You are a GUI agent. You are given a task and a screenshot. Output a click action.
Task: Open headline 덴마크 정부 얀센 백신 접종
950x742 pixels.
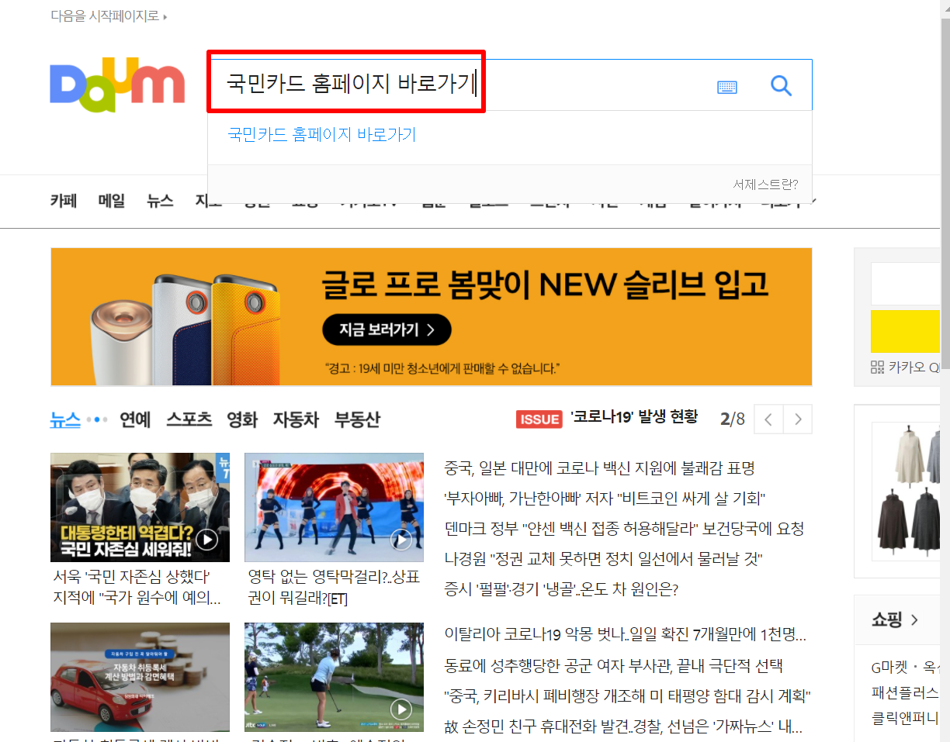pos(624,529)
